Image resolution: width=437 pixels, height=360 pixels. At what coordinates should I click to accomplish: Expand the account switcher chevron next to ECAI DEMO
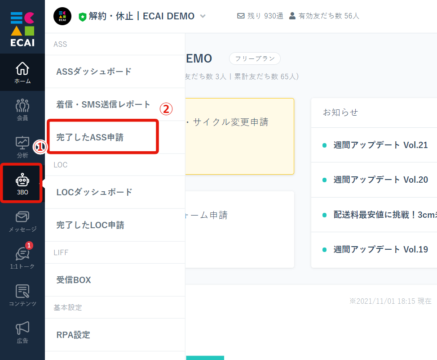click(x=203, y=16)
